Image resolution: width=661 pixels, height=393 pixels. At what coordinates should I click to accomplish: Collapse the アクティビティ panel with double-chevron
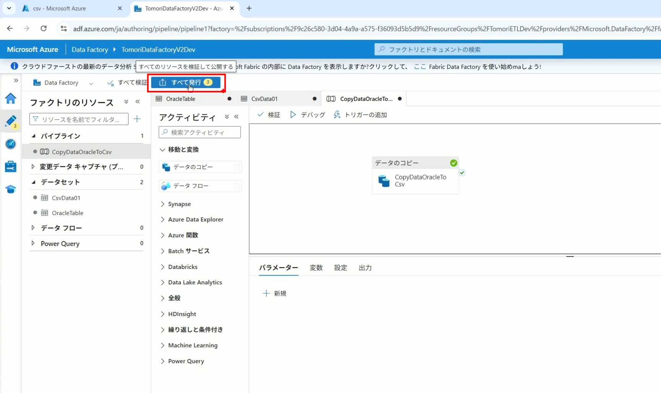point(236,117)
